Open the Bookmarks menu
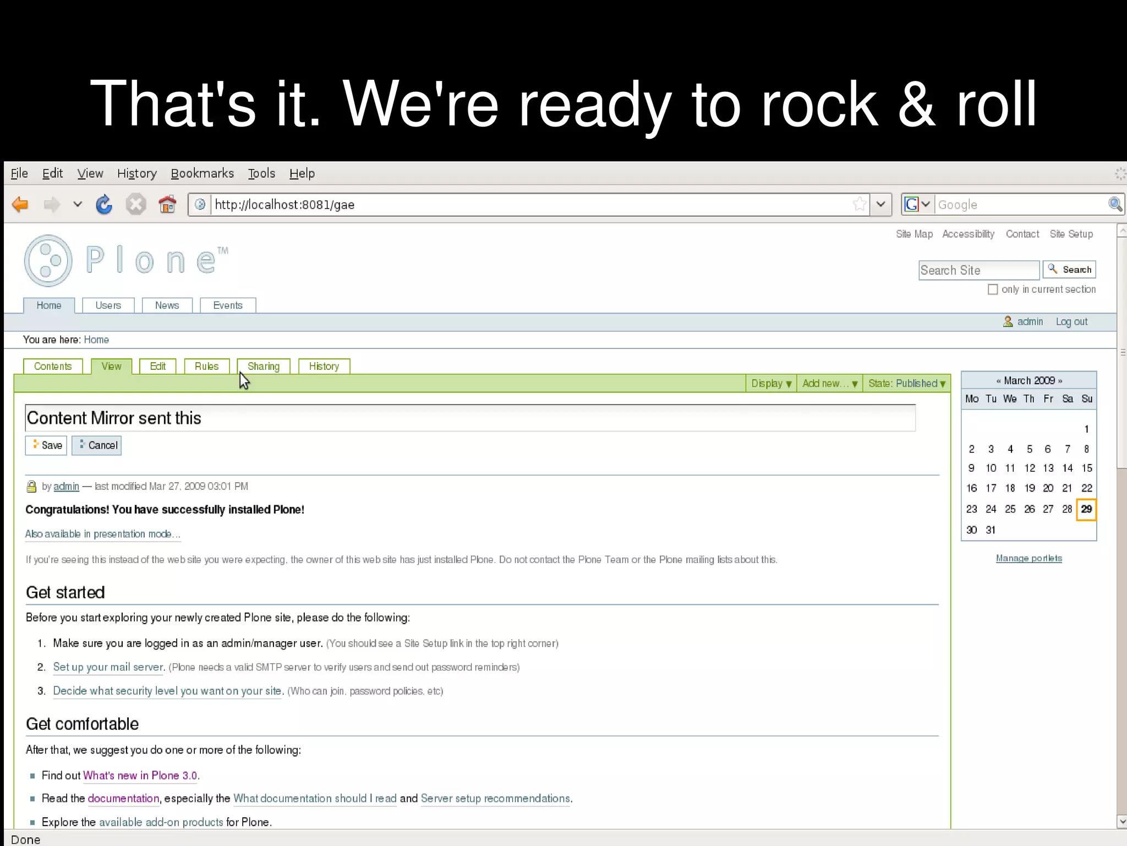 pos(202,173)
